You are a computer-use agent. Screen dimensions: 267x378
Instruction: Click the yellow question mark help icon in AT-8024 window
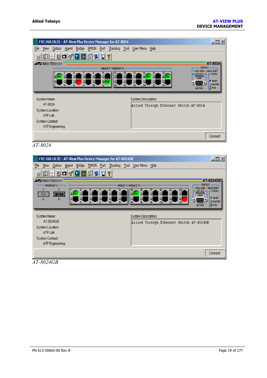pyautogui.click(x=109, y=57)
